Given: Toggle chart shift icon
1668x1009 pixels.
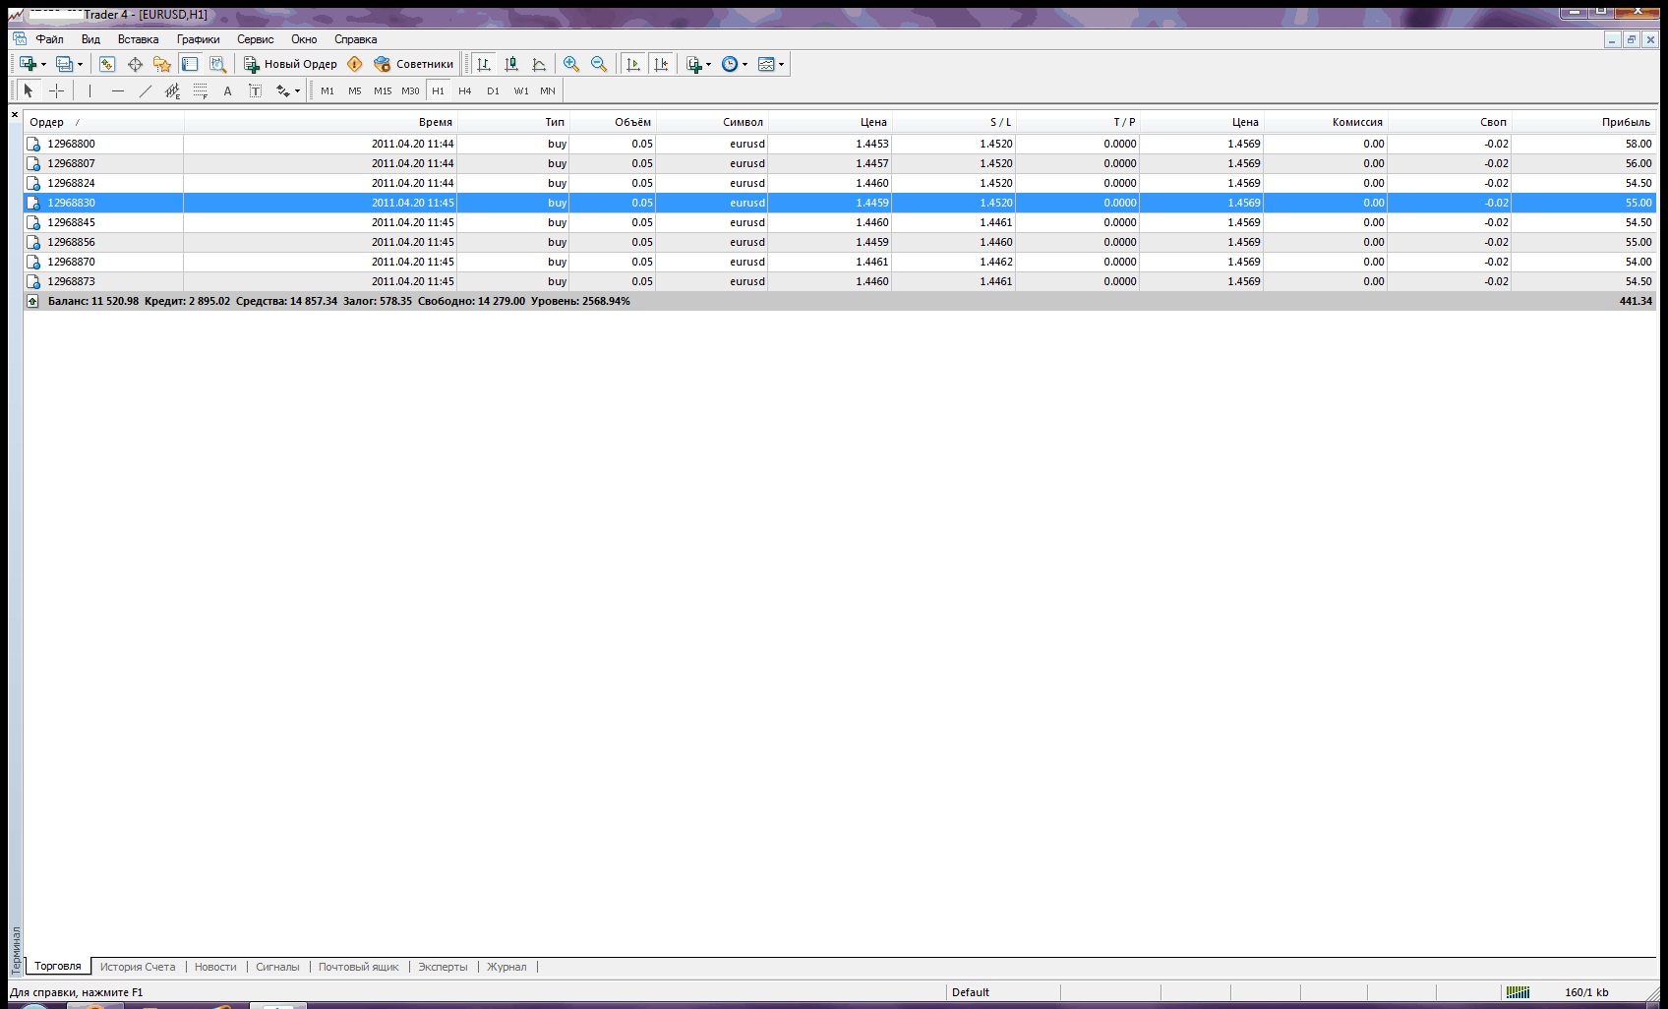Looking at the screenshot, I should (x=661, y=64).
